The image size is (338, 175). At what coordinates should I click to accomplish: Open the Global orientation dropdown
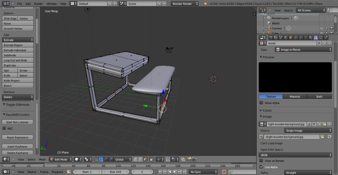point(123,160)
